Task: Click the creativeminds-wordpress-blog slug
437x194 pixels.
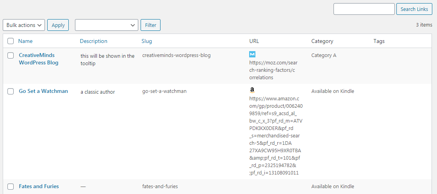Action: coord(177,55)
